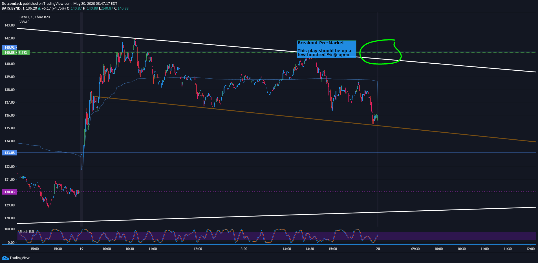Click the 136.20 last price in header
This screenshot has width=538, height=263.
(x=31, y=8)
